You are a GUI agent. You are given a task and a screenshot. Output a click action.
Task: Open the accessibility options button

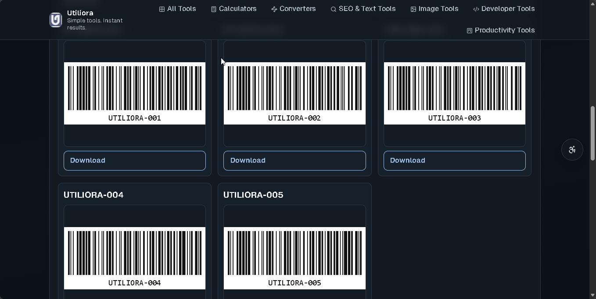[572, 149]
